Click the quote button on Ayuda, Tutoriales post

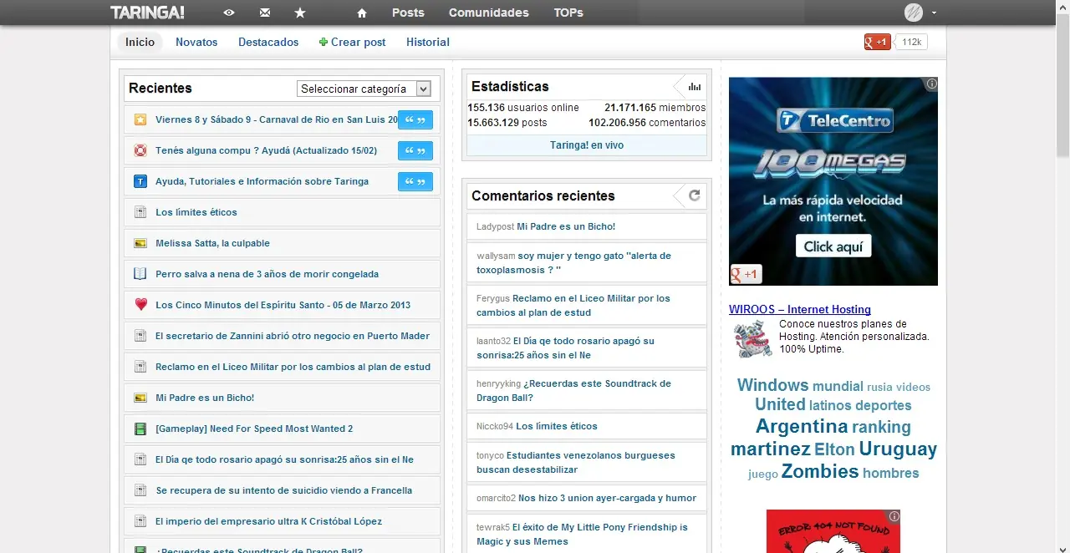click(x=415, y=181)
